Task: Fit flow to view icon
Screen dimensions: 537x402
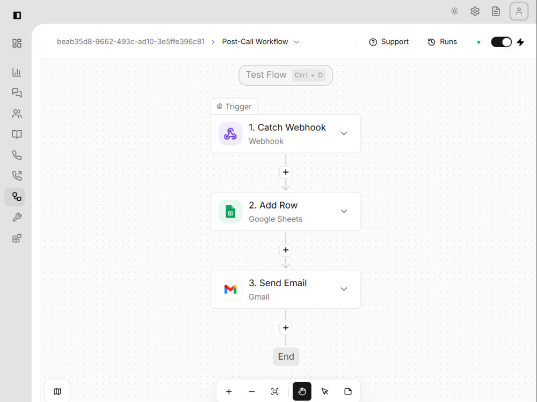Action: [274, 391]
